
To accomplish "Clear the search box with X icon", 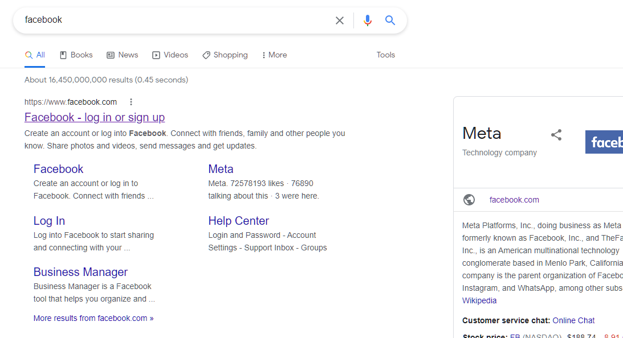I will coord(340,20).
